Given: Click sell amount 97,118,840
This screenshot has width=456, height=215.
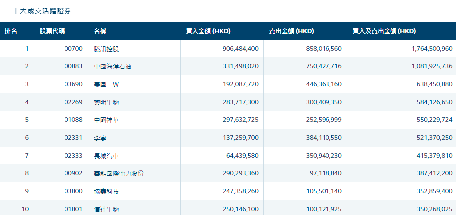Looking at the screenshot, I should click(326, 174).
